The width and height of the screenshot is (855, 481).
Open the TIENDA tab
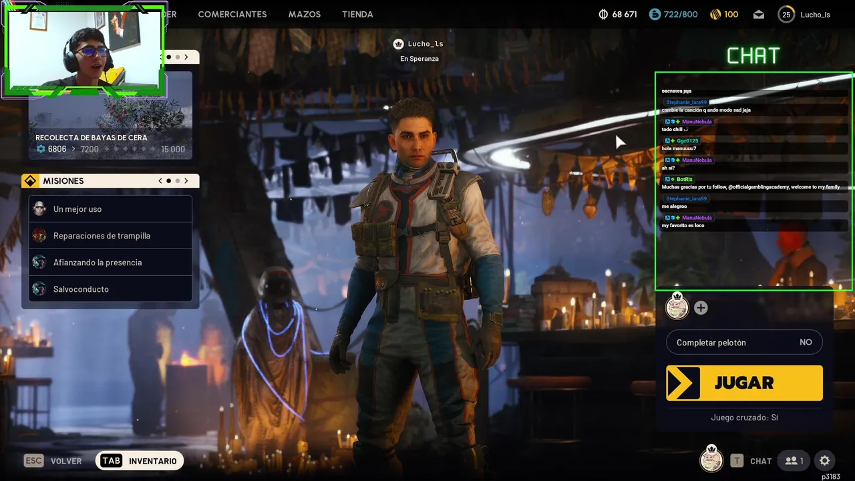tap(357, 14)
